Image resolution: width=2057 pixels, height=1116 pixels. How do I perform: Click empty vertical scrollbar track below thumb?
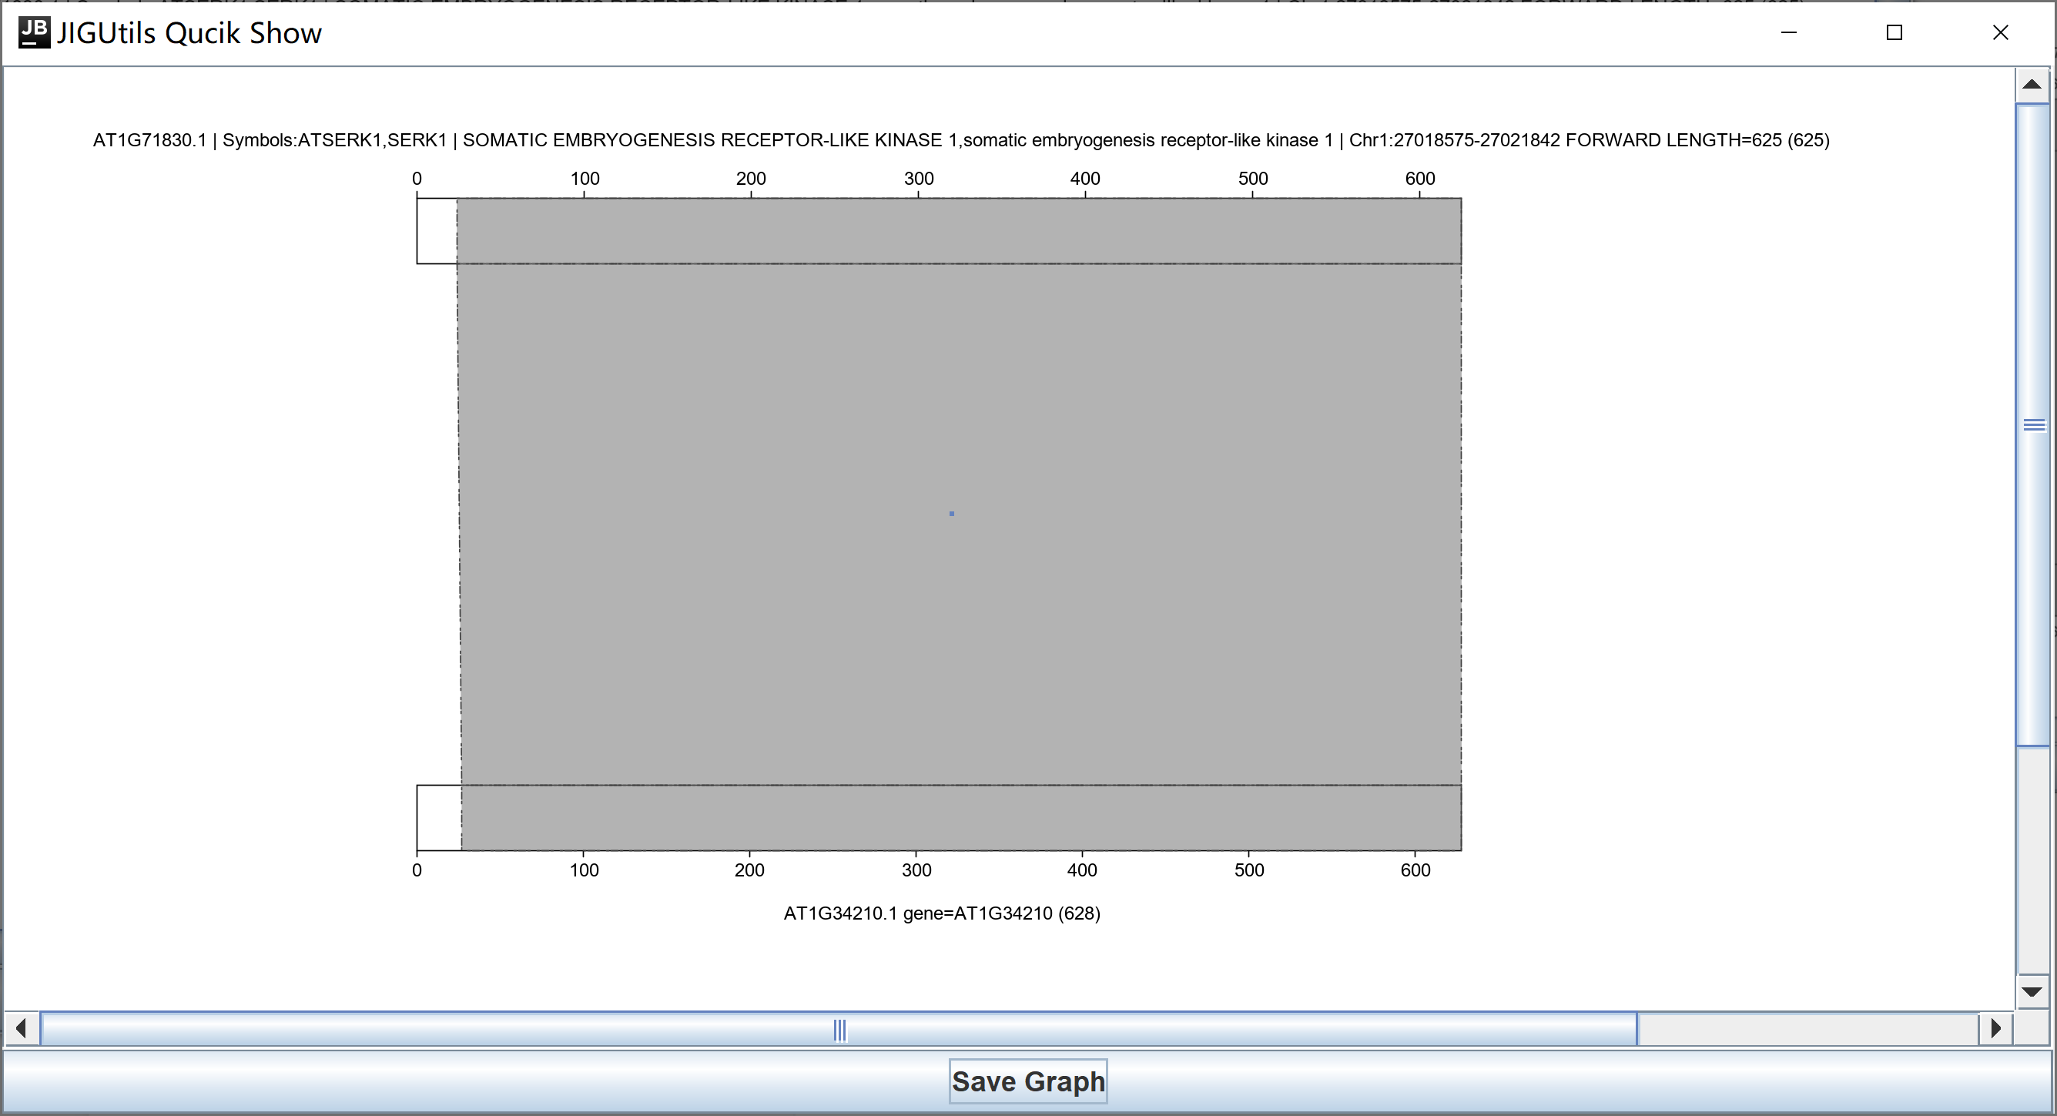(2032, 859)
